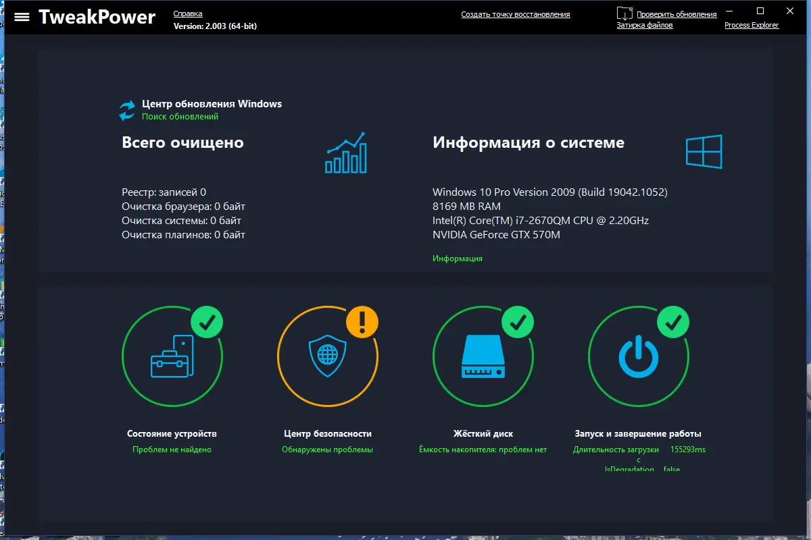The image size is (811, 540).
Task: Click Поиск обновлений link
Action: point(180,116)
